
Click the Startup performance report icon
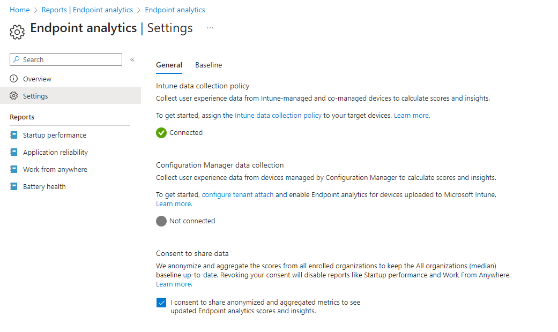tap(14, 135)
